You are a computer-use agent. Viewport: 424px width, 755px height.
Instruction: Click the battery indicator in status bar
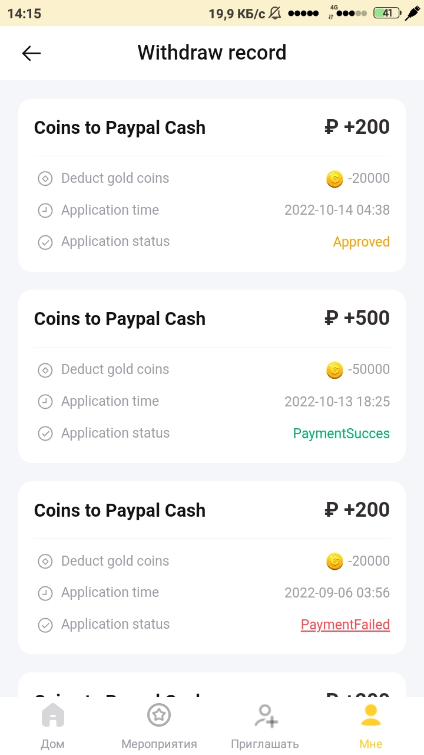pos(387,13)
